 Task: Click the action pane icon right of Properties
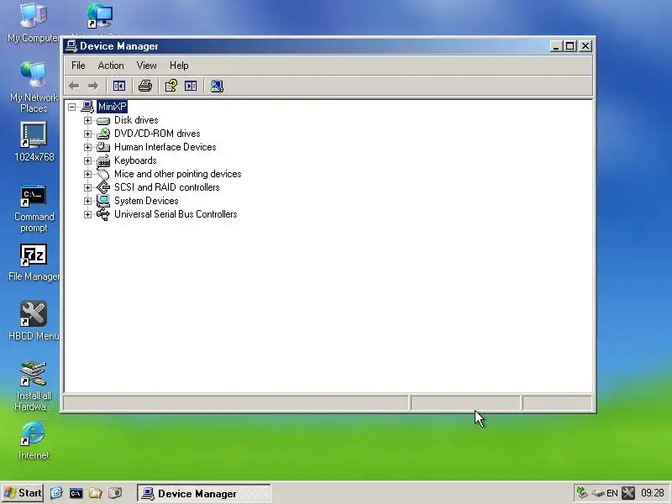pyautogui.click(x=191, y=87)
